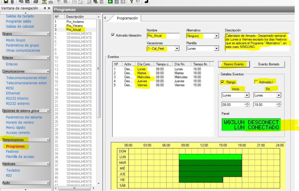This screenshot has width=299, height=191.
Task: Click inside the Nombre field Pro_Anual
Action: [x=163, y=36]
